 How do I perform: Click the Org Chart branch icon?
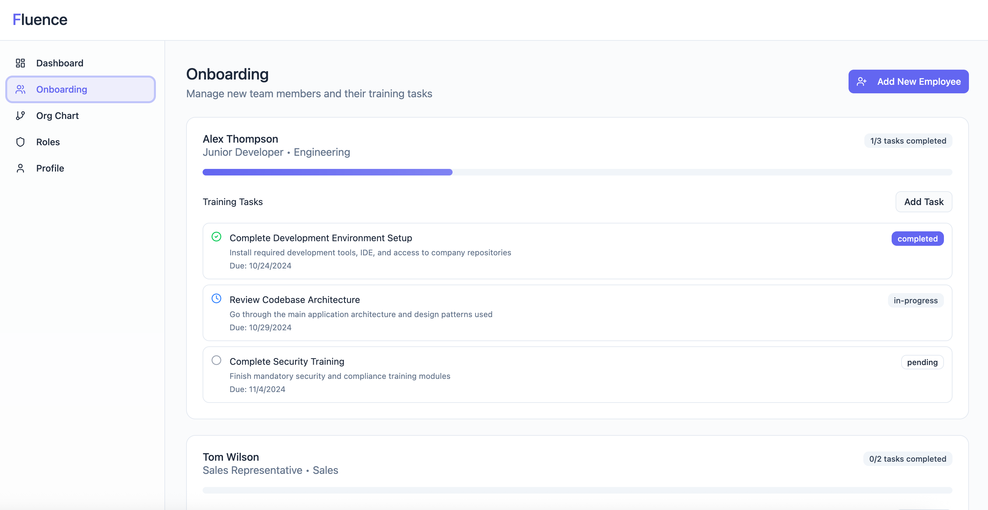(20, 115)
